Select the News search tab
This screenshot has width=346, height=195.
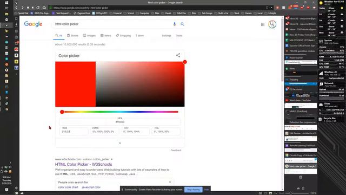tap(106, 35)
